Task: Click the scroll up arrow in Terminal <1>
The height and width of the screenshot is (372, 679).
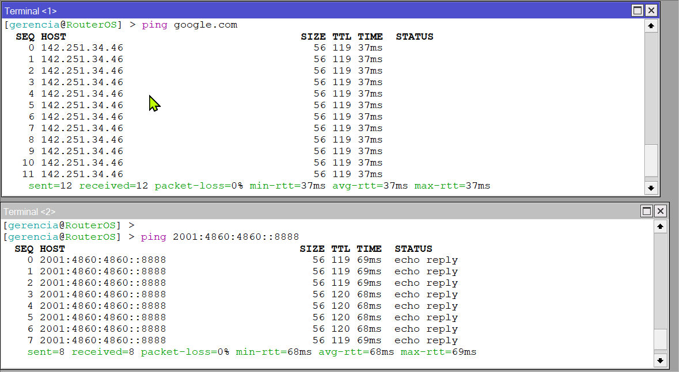Action: 651,25
